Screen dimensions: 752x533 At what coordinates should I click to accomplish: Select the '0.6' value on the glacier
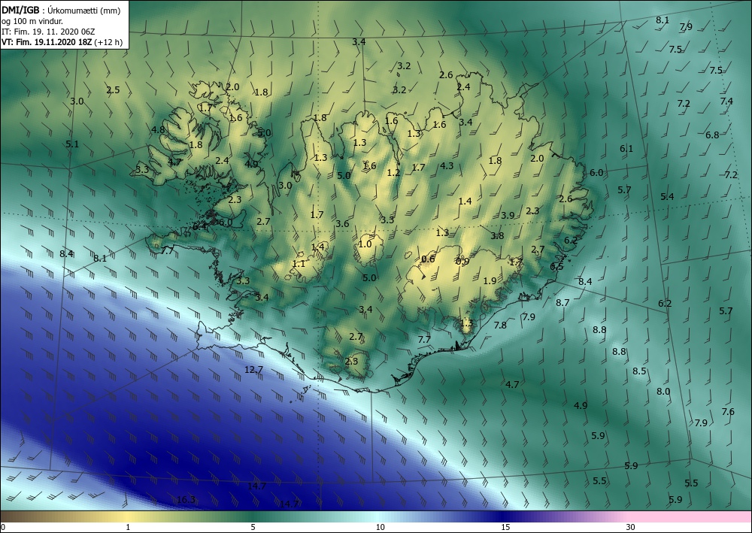pyautogui.click(x=429, y=259)
